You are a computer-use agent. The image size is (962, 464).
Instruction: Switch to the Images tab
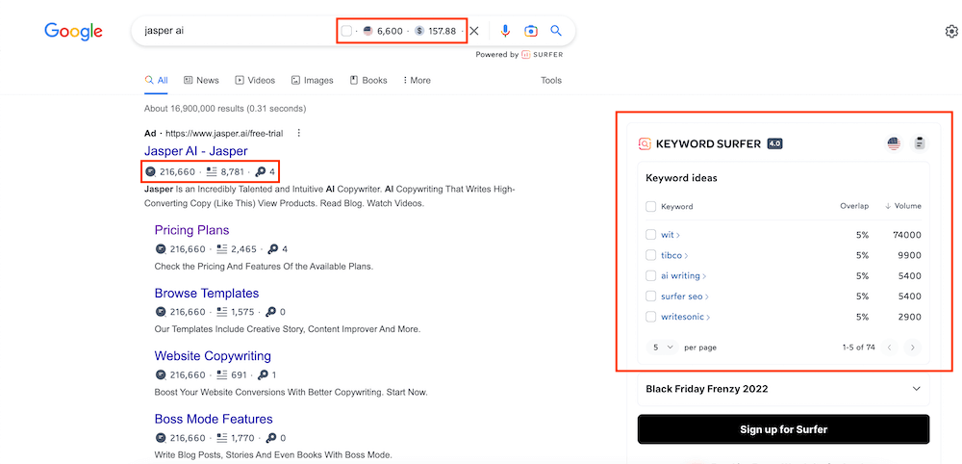pyautogui.click(x=313, y=81)
